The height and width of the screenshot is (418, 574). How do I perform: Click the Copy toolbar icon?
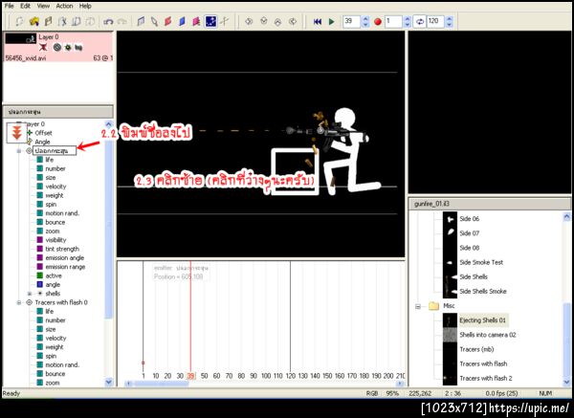pyautogui.click(x=77, y=22)
